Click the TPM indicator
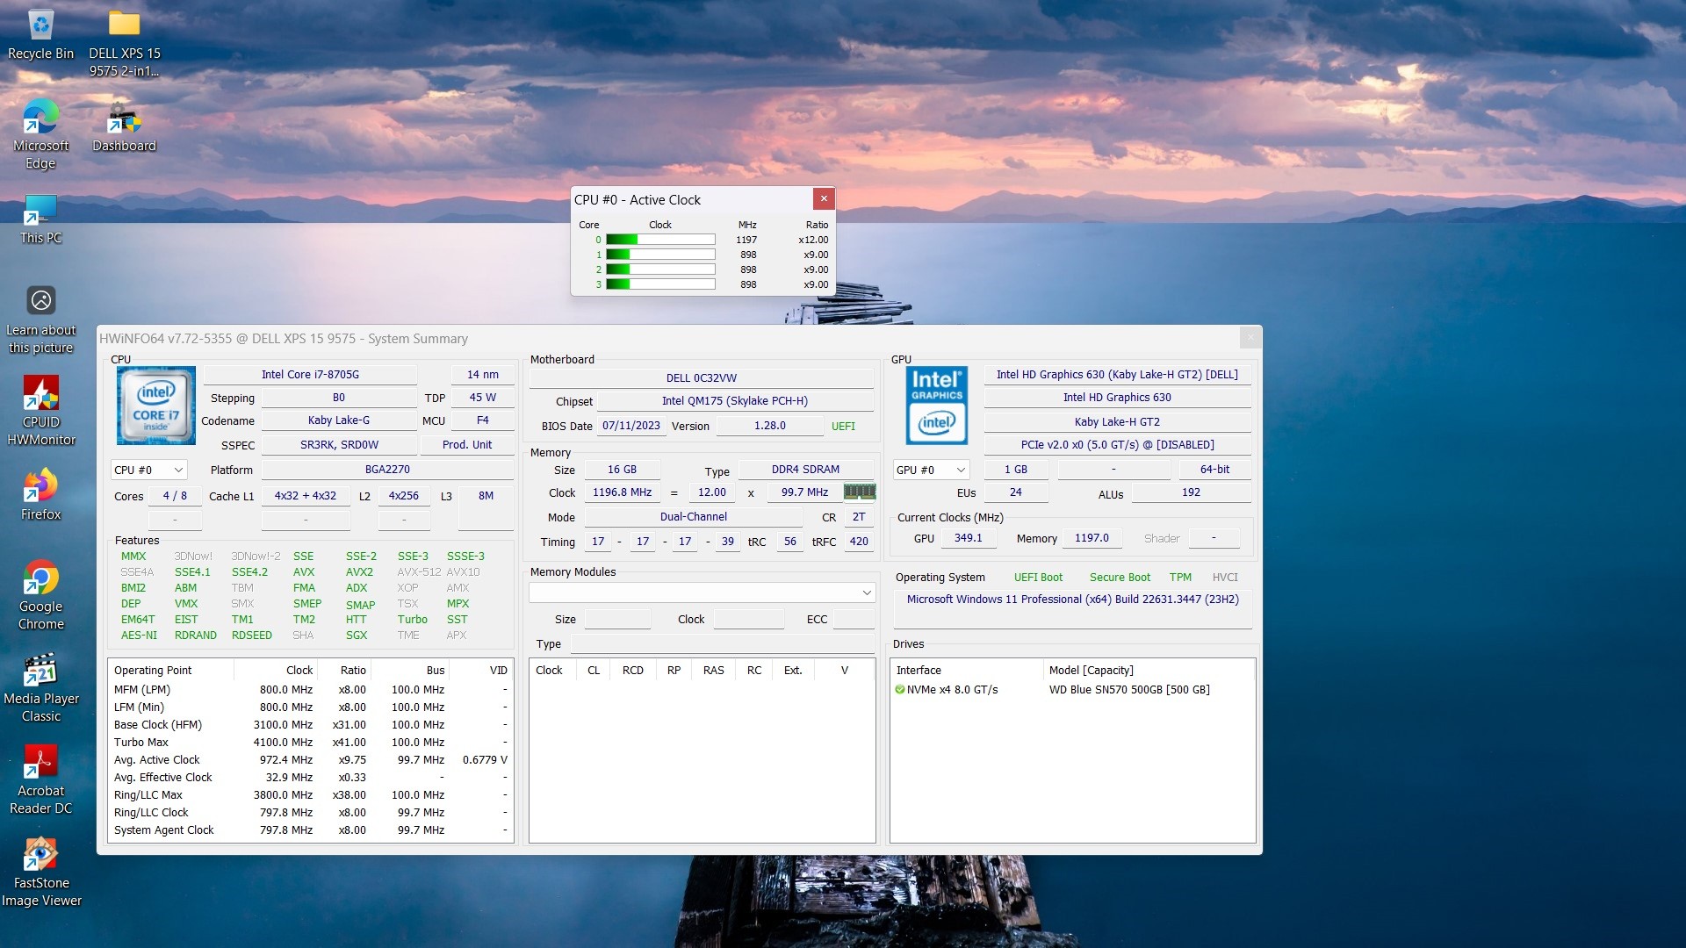 tap(1180, 578)
